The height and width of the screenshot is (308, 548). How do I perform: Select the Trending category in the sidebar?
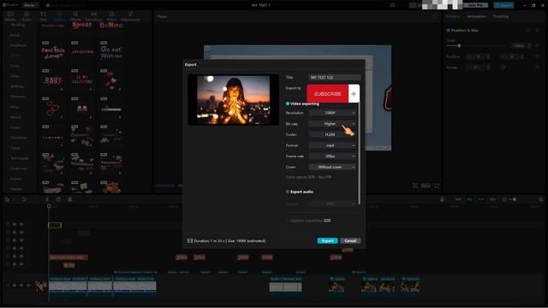click(17, 25)
